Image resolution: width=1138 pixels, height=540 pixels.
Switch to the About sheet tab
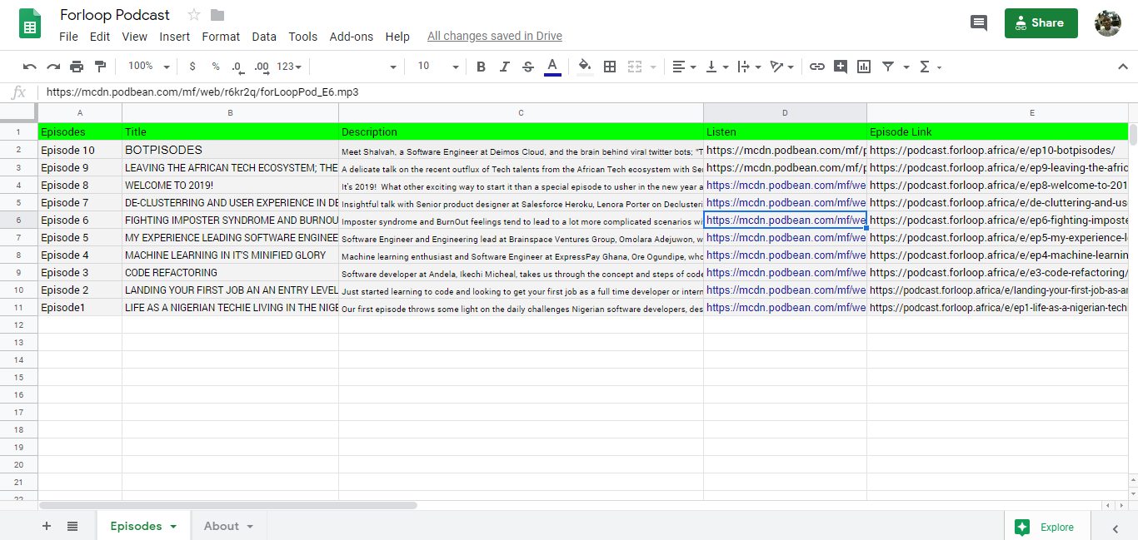coord(222,526)
